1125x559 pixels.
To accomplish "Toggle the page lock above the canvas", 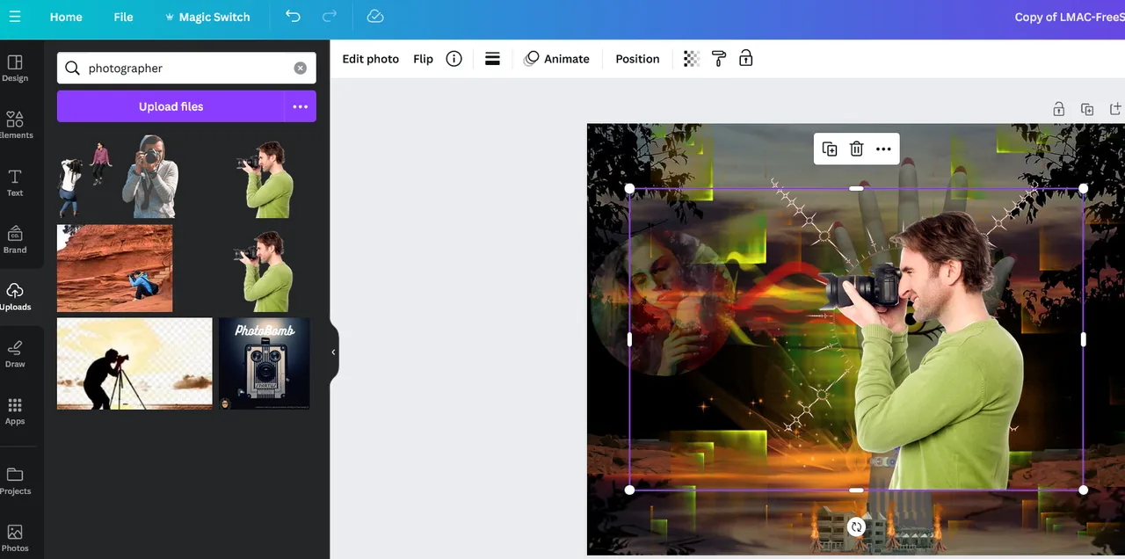I will coord(1059,109).
